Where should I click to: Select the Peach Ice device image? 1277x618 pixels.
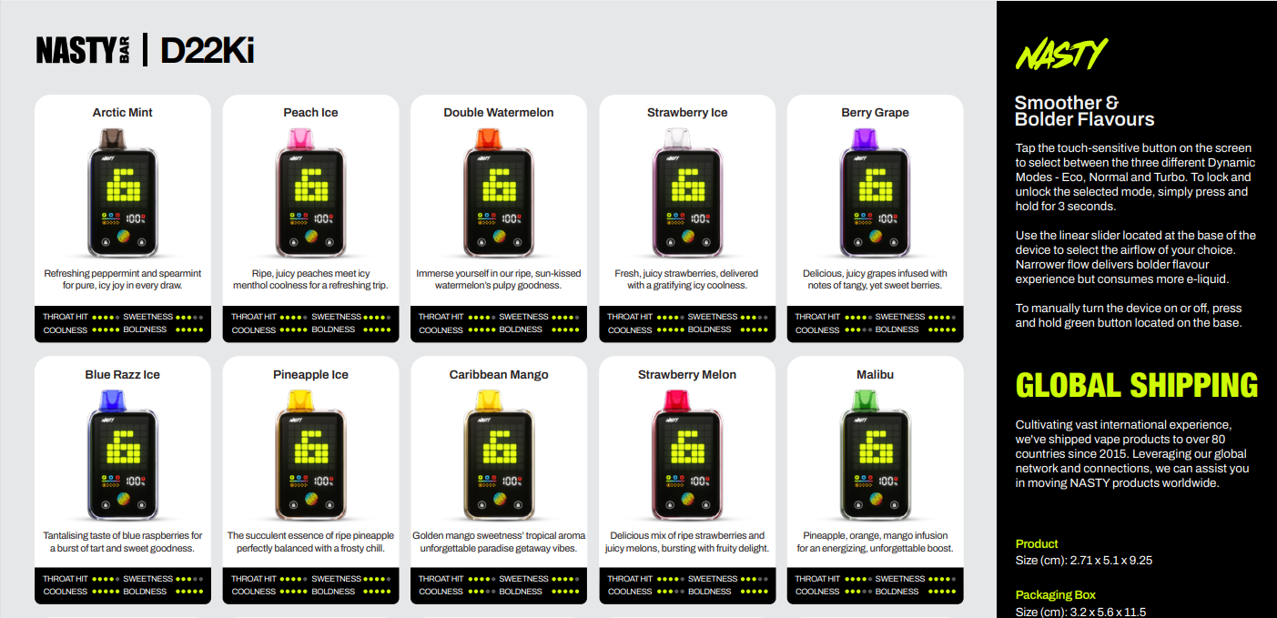pos(310,193)
